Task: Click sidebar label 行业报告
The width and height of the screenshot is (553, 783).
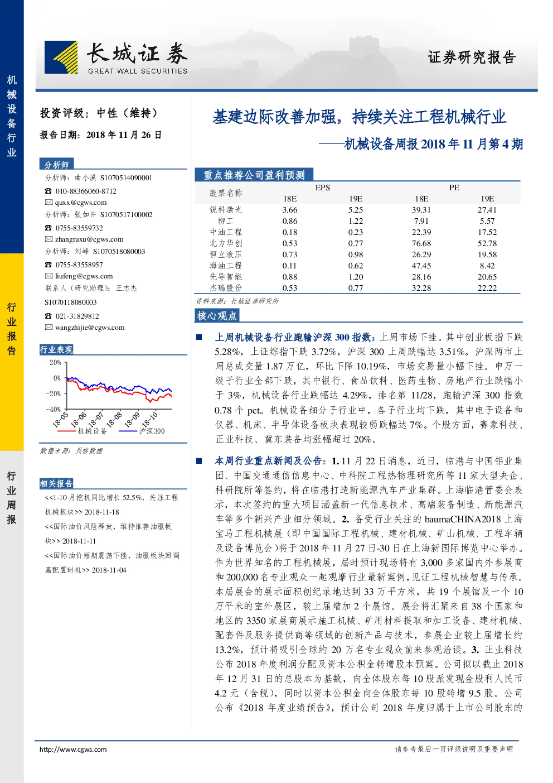Action: [12, 329]
